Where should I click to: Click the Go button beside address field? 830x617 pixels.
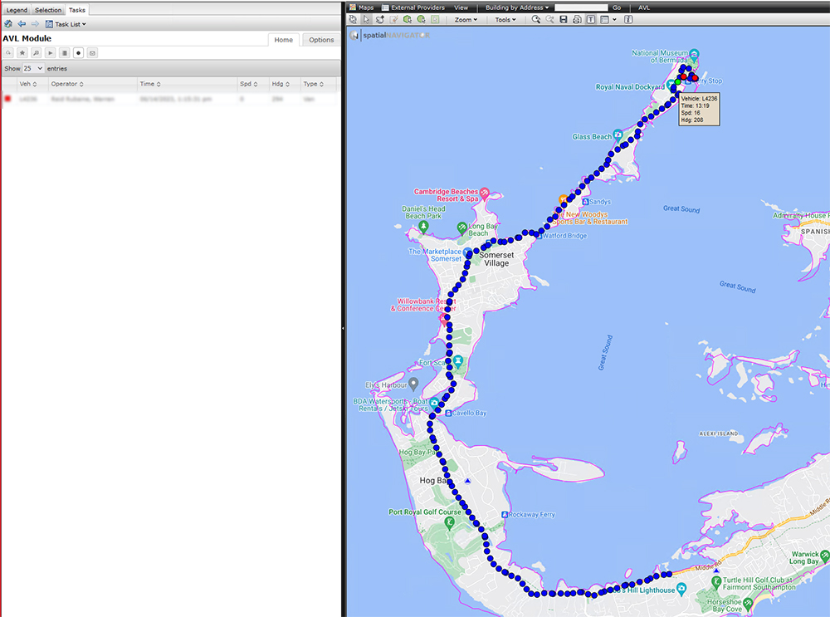coord(617,7)
